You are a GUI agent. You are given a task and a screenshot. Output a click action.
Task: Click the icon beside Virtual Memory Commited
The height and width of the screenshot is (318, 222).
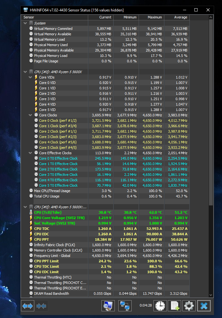click(x=31, y=28)
